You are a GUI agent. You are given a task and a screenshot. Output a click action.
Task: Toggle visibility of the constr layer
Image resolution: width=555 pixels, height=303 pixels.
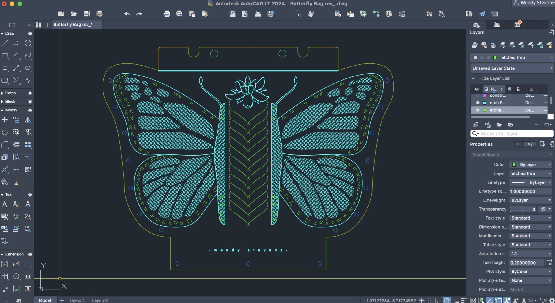[x=478, y=96]
